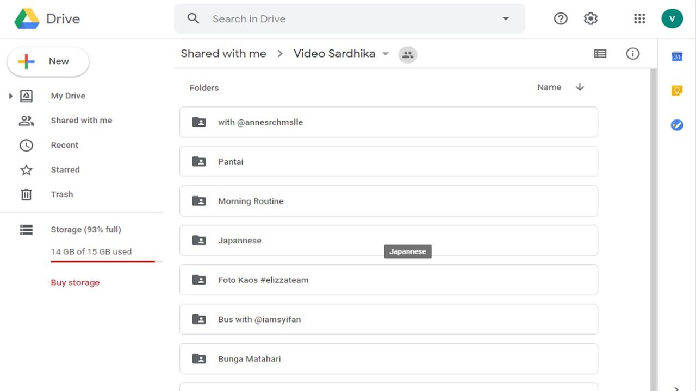Select the Bus with @iamsyifan folder

(x=389, y=319)
